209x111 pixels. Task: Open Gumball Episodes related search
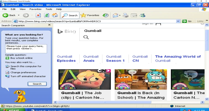66,59
